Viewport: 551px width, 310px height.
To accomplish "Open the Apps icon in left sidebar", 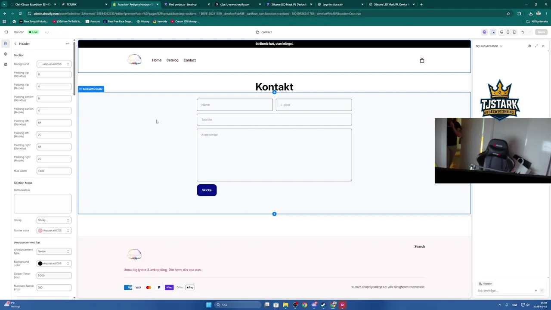I will coord(6,64).
